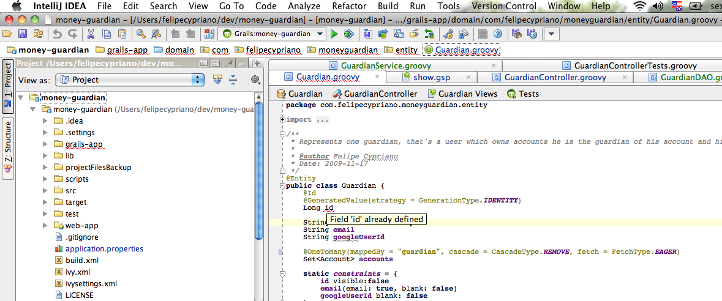Screen dimensions: 722x301
Task: Click the toolbar icon with the clock
Action: coord(532,34)
